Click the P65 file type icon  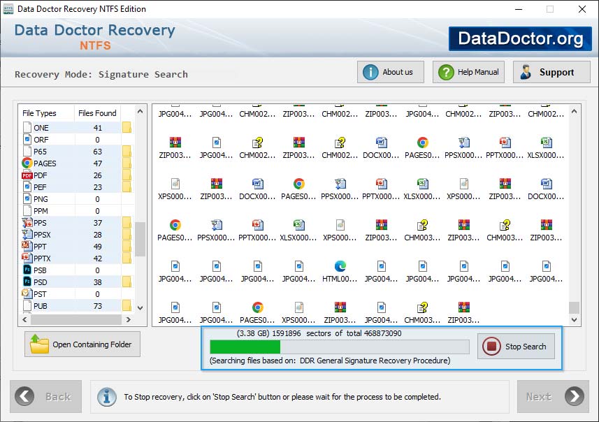coord(27,151)
